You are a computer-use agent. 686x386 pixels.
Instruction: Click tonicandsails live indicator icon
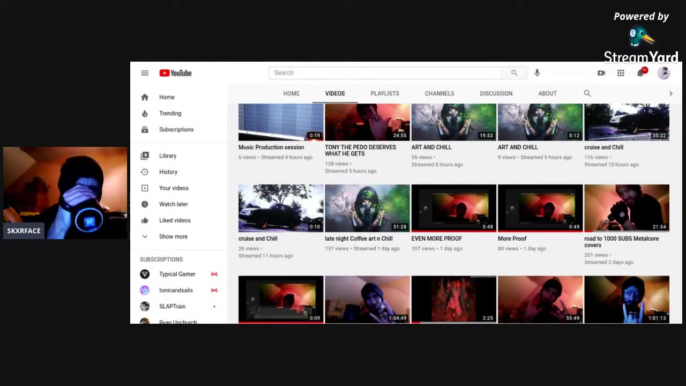tap(214, 290)
